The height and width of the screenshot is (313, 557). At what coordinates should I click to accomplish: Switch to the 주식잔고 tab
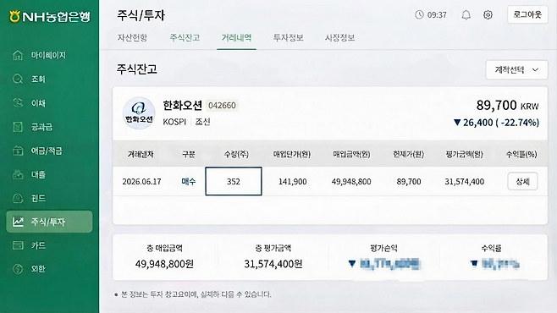click(x=185, y=37)
